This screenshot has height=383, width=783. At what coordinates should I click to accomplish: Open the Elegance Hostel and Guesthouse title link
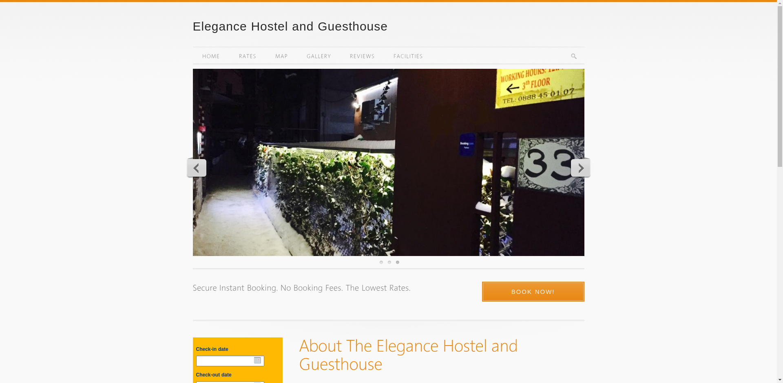290,26
